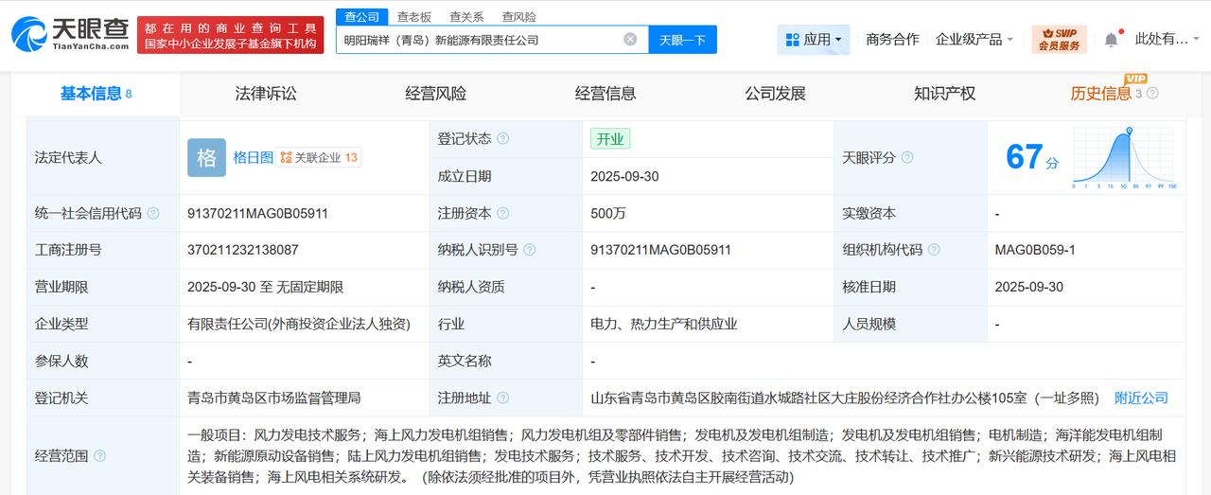
Task: Select the 经营风险 tab
Action: pos(435,94)
